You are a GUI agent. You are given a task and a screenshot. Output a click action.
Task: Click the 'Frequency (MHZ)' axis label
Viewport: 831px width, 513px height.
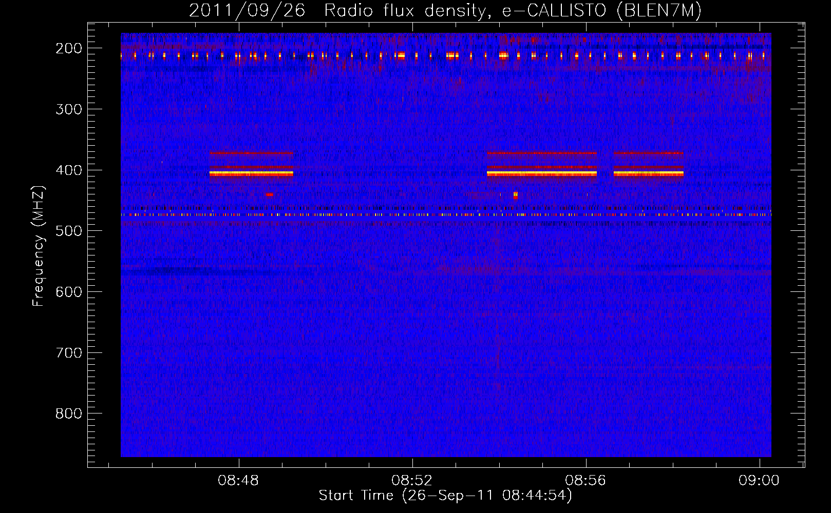(39, 246)
